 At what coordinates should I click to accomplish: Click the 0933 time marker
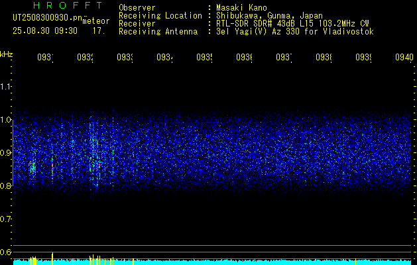click(125, 58)
